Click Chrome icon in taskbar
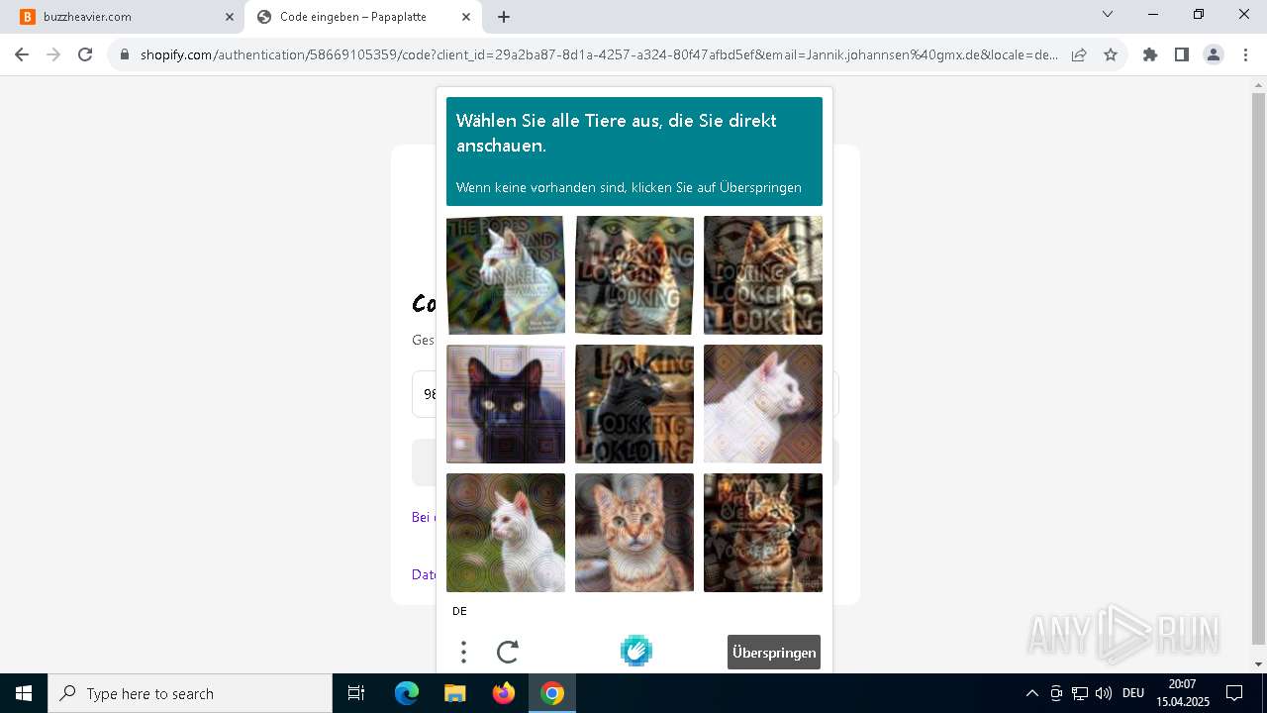1267x713 pixels. coord(552,693)
